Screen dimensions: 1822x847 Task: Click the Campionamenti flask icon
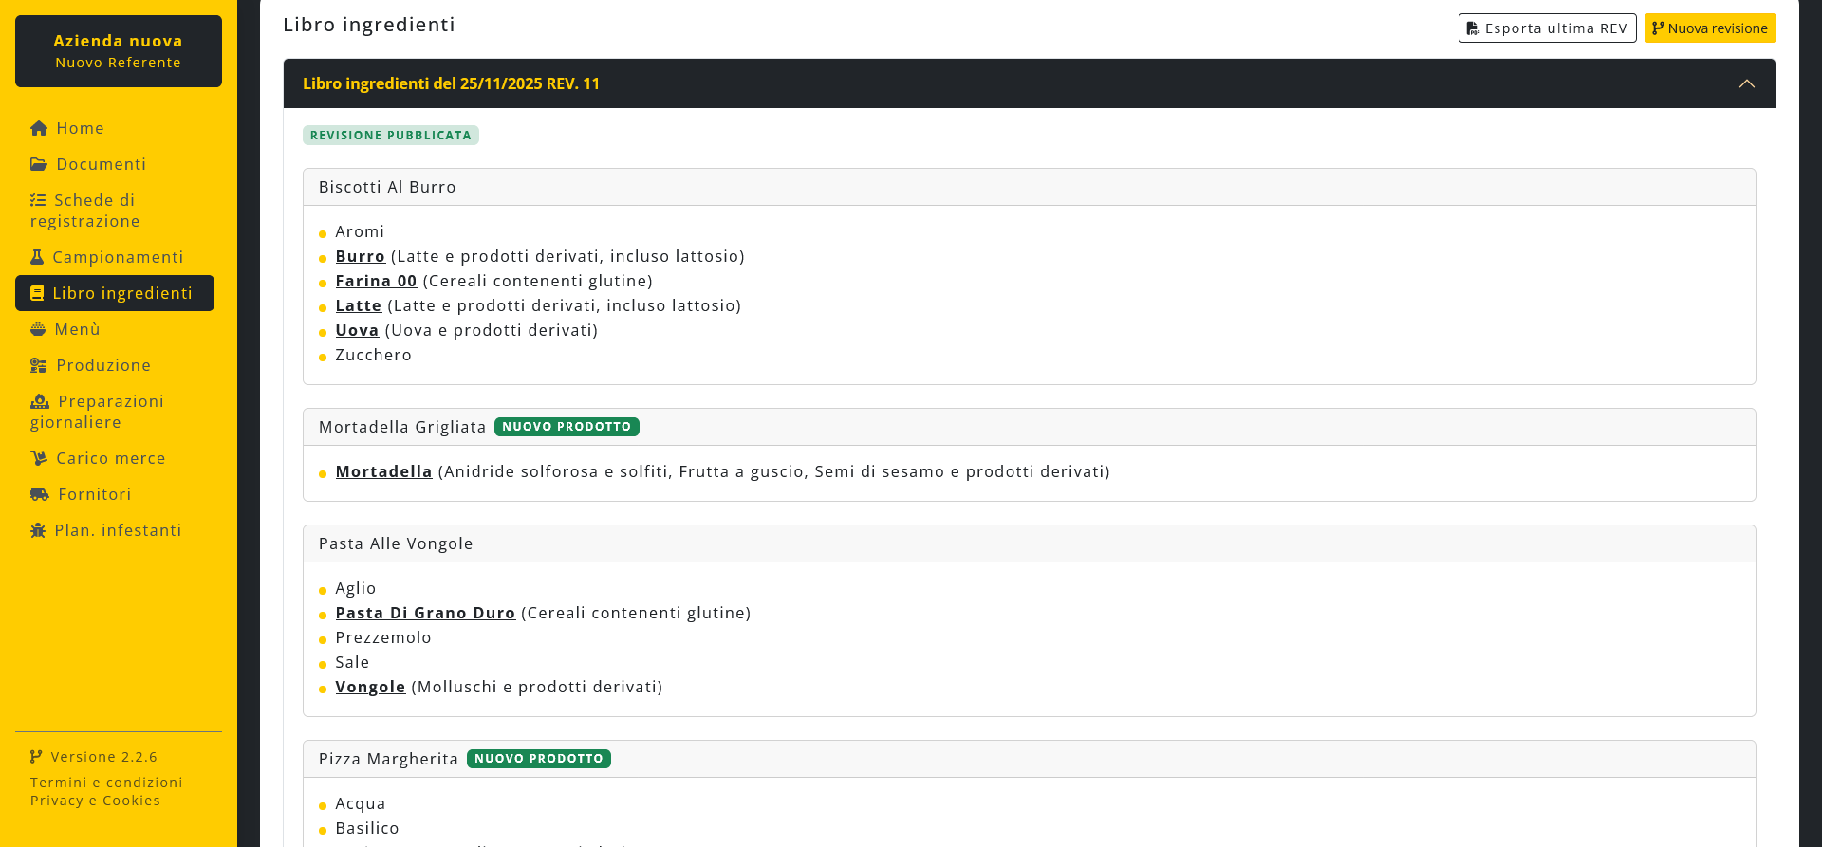[x=37, y=257]
